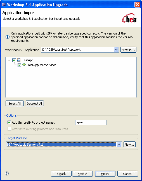Open the Workshop 8.1 Application path dropdown
The height and width of the screenshot is (181, 142).
click(x=116, y=50)
